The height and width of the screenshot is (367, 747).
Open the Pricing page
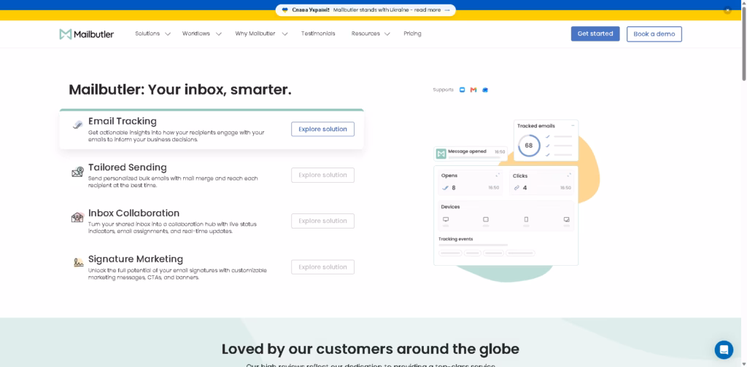[x=413, y=33]
